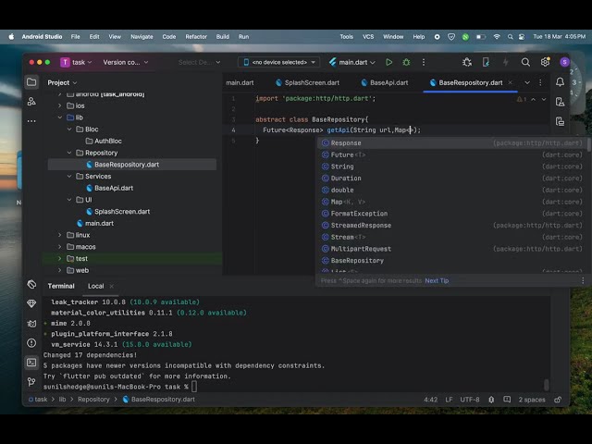Switch to the BaseApi.dart editor tab
Screen dimensions: 592x444
[x=385, y=82]
